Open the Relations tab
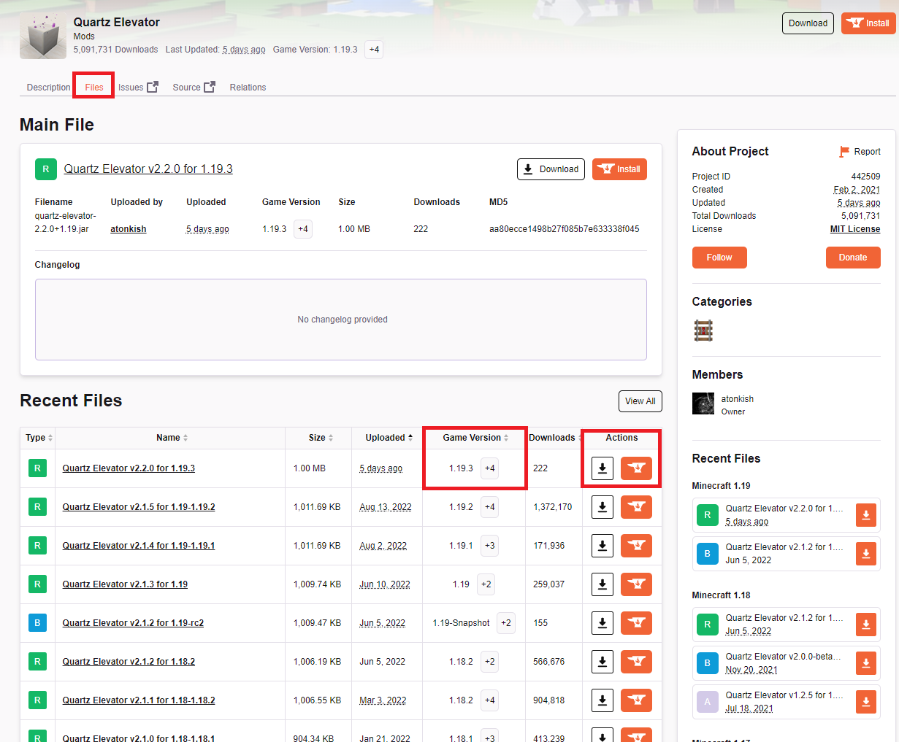This screenshot has height=742, width=899. (248, 88)
